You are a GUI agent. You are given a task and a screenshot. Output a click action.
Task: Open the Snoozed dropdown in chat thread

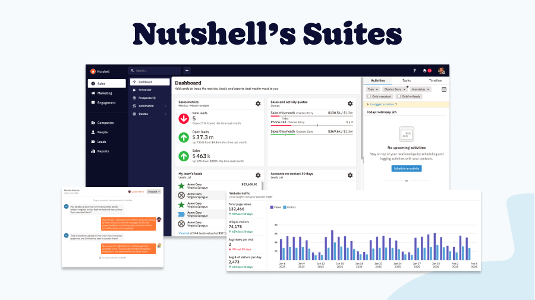pyautogui.click(x=154, y=192)
